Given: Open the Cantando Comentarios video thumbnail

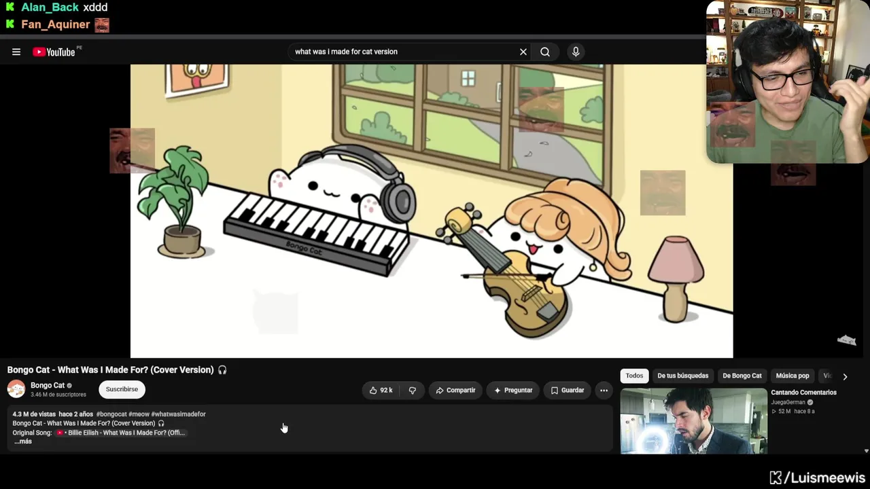Looking at the screenshot, I should (x=694, y=421).
